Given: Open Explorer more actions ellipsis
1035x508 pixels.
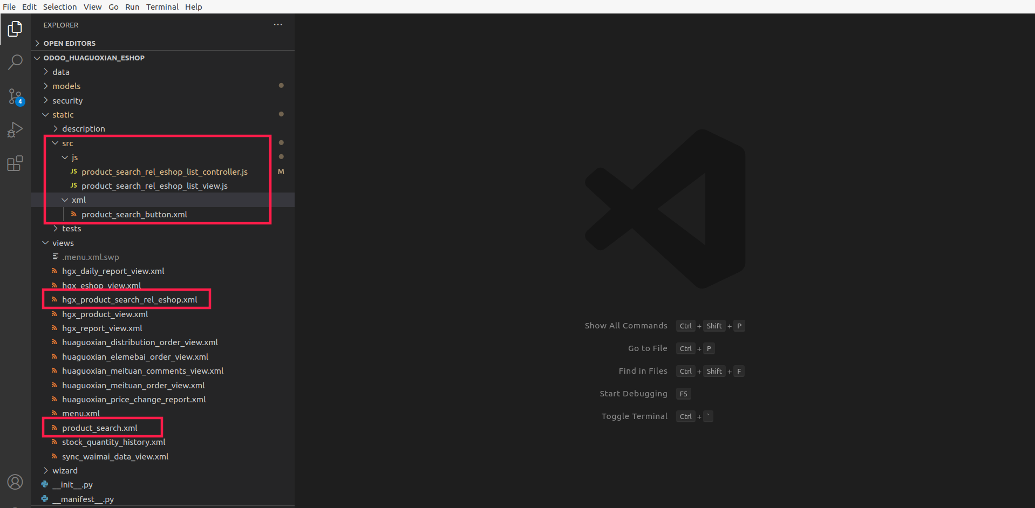Looking at the screenshot, I should coord(278,25).
